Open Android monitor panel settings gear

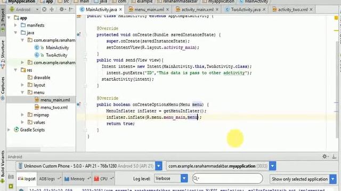(x=325, y=157)
